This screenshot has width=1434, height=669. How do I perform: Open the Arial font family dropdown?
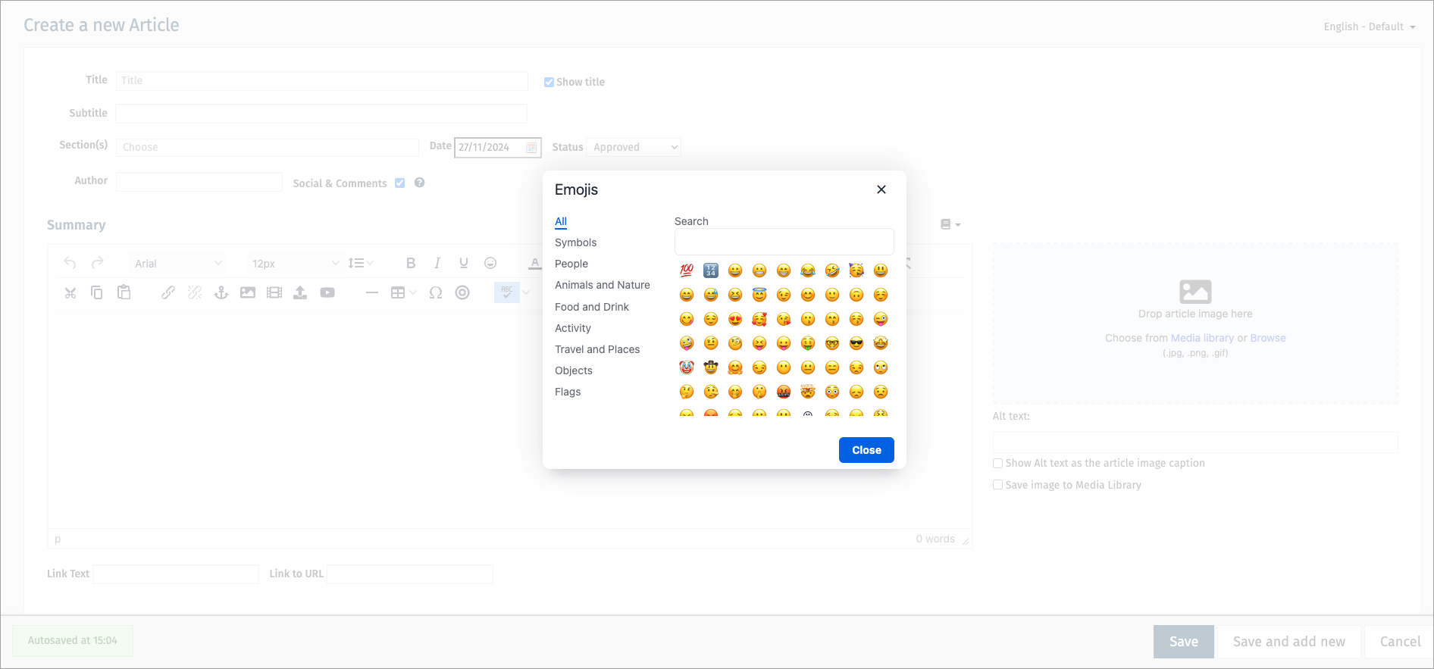[x=178, y=263]
